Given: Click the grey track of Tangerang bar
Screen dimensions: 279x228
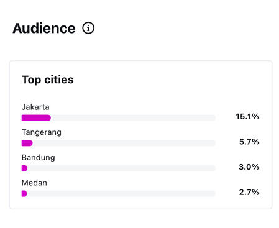Looking at the screenshot, I should point(124,143).
